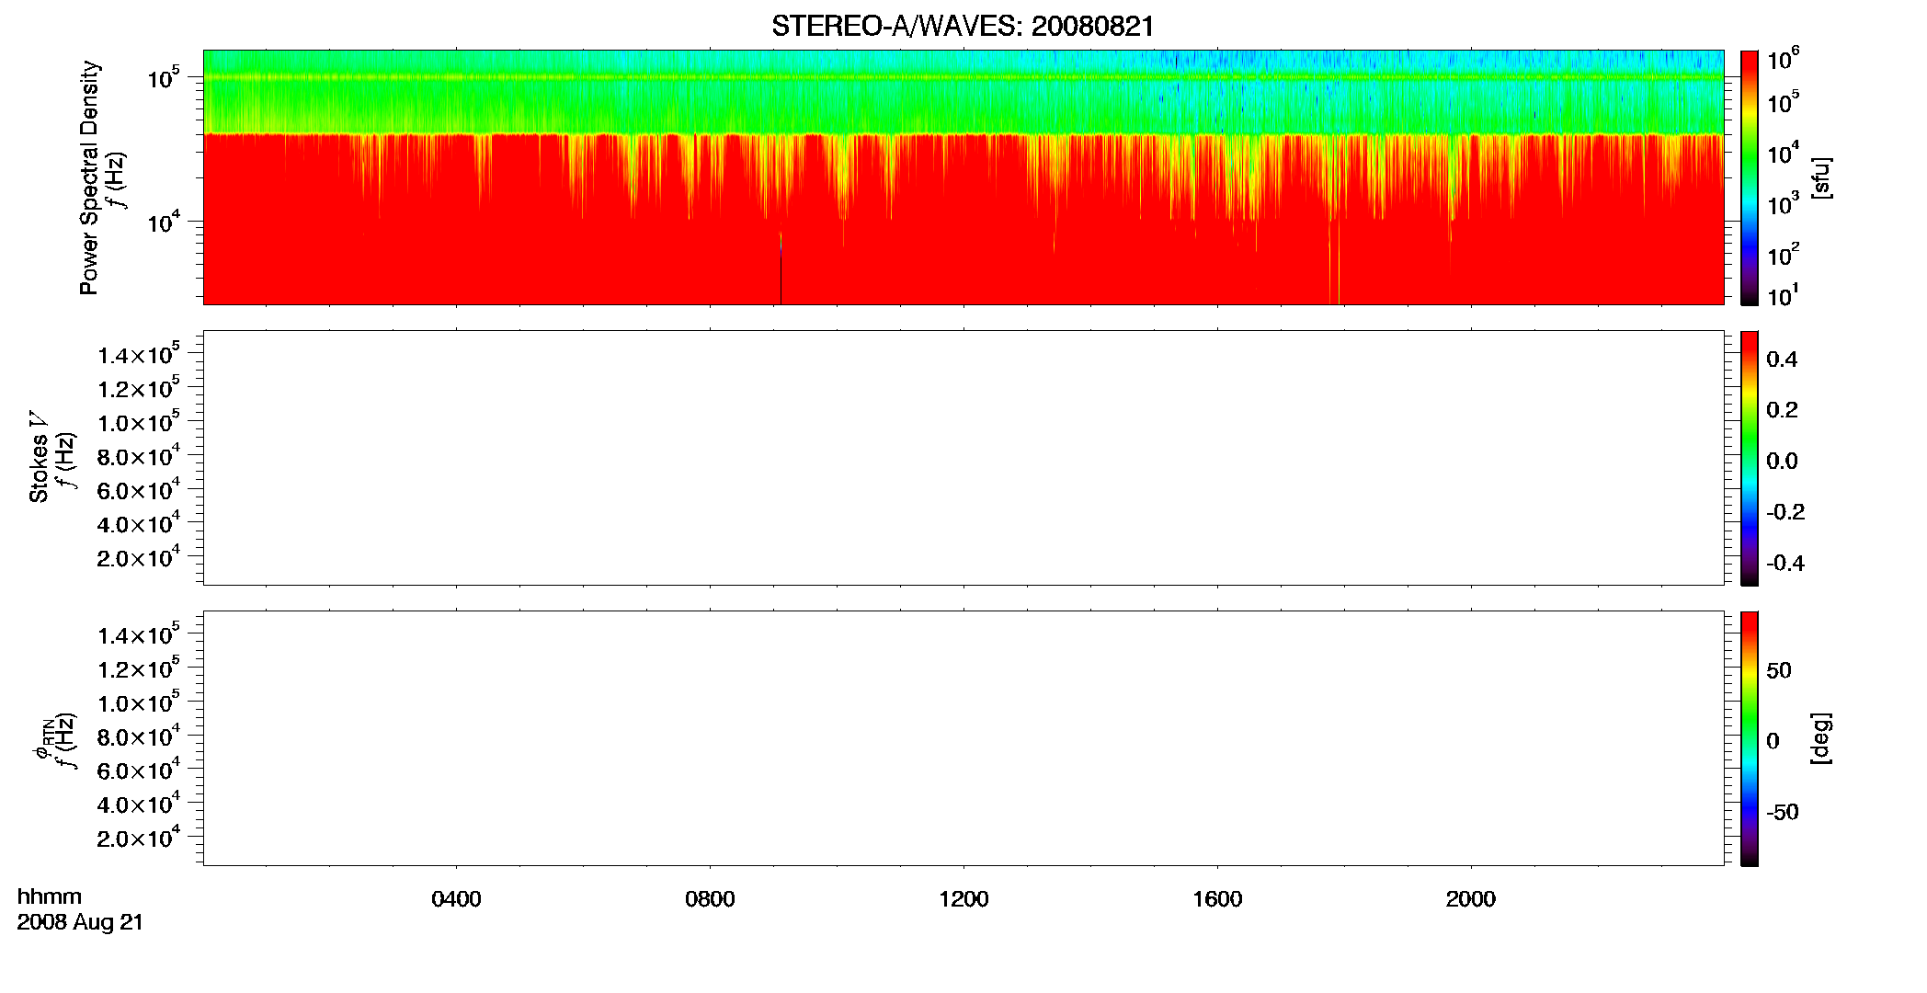Viewport: 1927px width, 993px height.
Task: Click the 8.0×10^4 tick in Stokes V panel
Action: click(139, 455)
